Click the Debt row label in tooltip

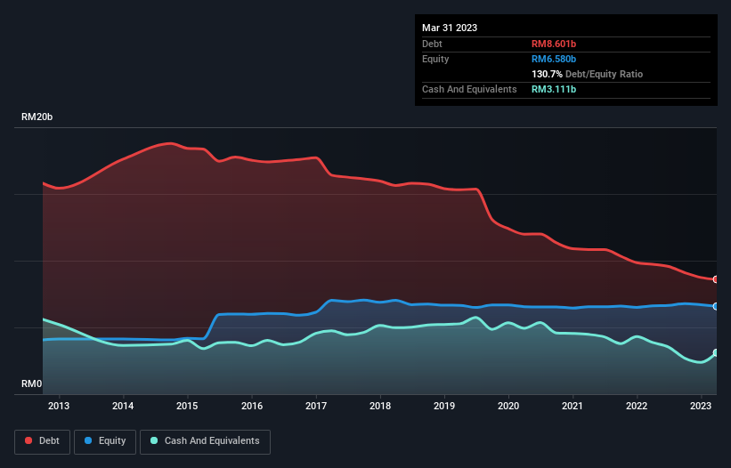coord(432,44)
